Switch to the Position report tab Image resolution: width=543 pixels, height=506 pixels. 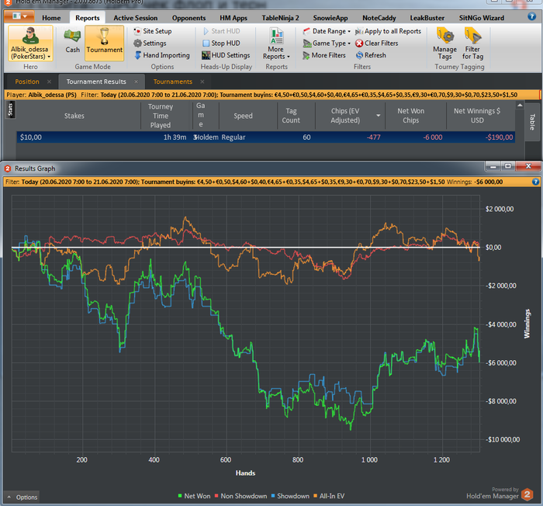(27, 81)
